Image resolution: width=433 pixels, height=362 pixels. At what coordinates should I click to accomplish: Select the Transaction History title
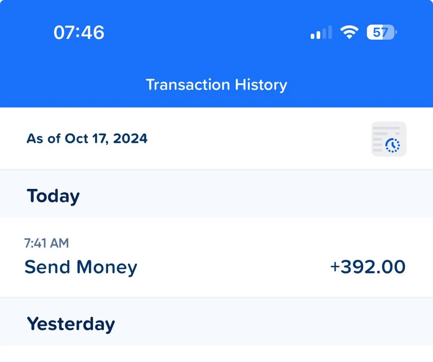click(x=216, y=84)
